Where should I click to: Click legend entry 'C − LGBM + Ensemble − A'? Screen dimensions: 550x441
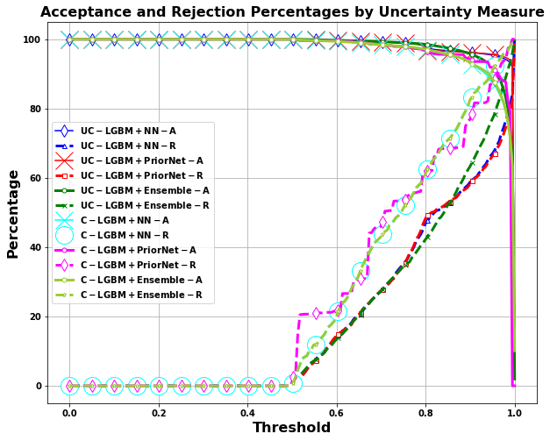click(x=141, y=280)
